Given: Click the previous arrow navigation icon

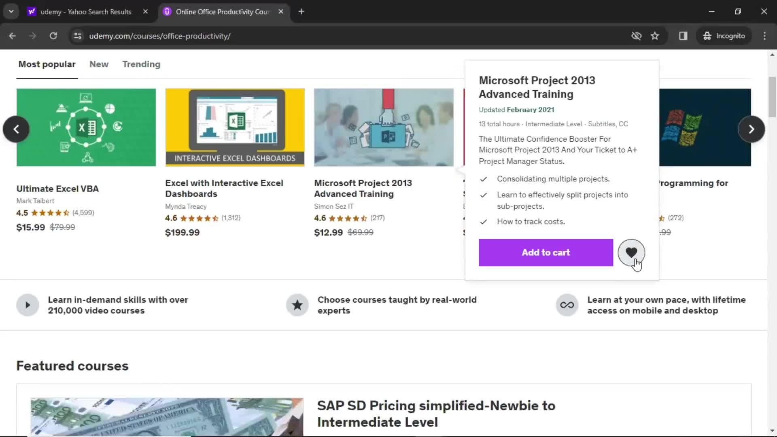Looking at the screenshot, I should pos(15,129).
